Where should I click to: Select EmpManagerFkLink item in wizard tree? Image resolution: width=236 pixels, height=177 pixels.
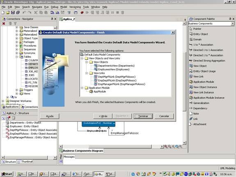(x=120, y=84)
